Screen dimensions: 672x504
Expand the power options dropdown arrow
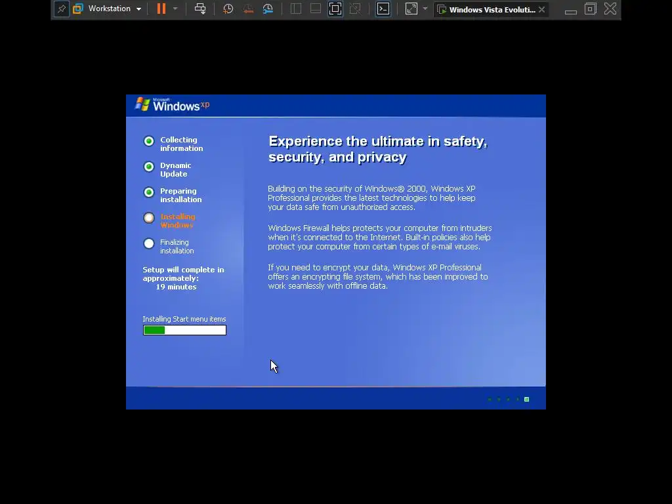[175, 9]
